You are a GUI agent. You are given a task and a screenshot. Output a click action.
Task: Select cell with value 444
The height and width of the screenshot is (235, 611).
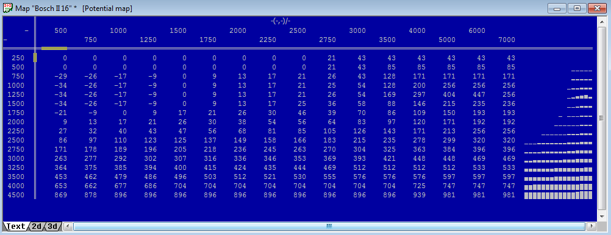tap(299, 167)
